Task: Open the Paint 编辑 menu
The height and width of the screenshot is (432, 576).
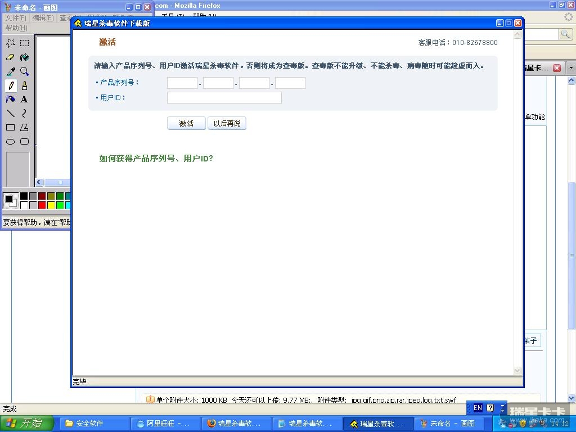Action: [x=43, y=18]
